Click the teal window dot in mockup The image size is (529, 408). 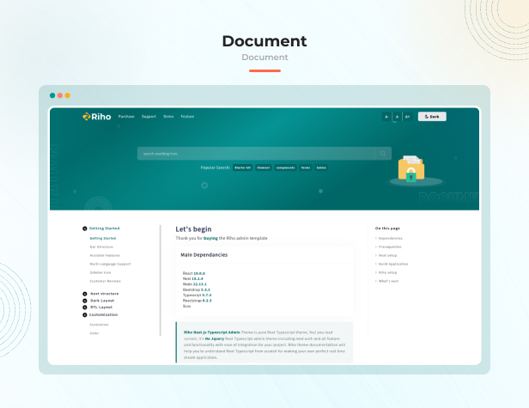coord(52,95)
